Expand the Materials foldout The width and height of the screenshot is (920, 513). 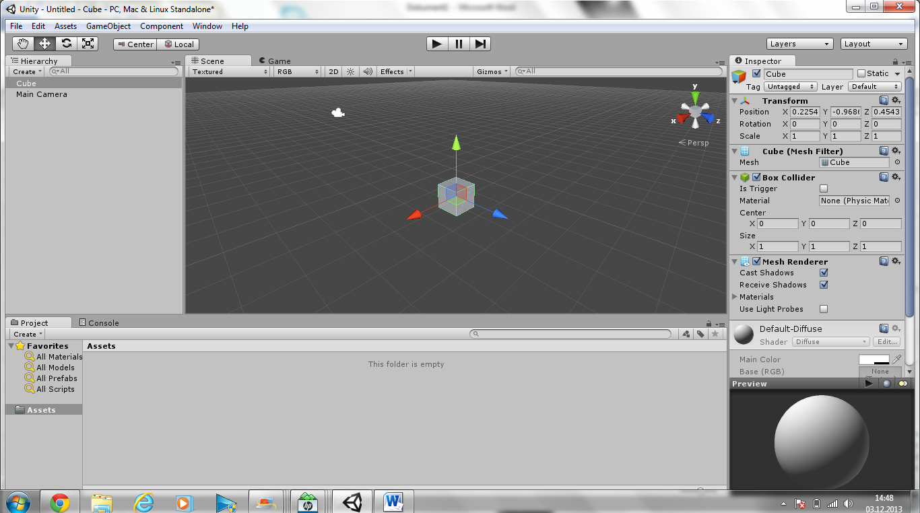[735, 297]
